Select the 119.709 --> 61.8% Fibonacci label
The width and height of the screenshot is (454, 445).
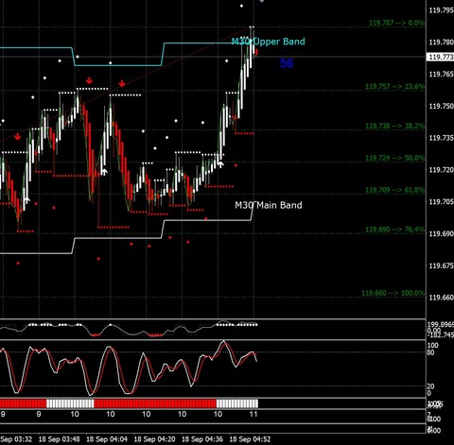tap(394, 190)
